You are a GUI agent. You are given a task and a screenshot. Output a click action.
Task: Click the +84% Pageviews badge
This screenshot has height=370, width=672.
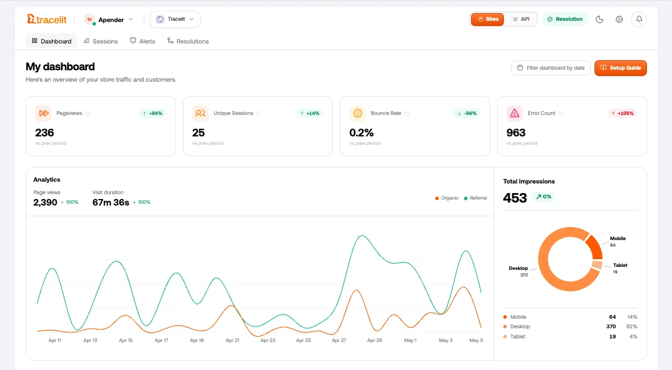153,113
